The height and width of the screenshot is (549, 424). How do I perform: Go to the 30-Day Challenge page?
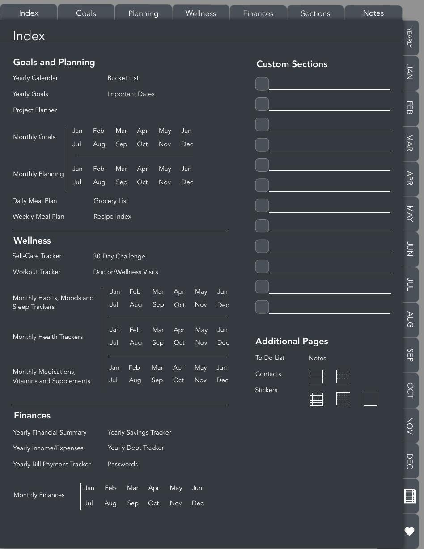tap(119, 257)
